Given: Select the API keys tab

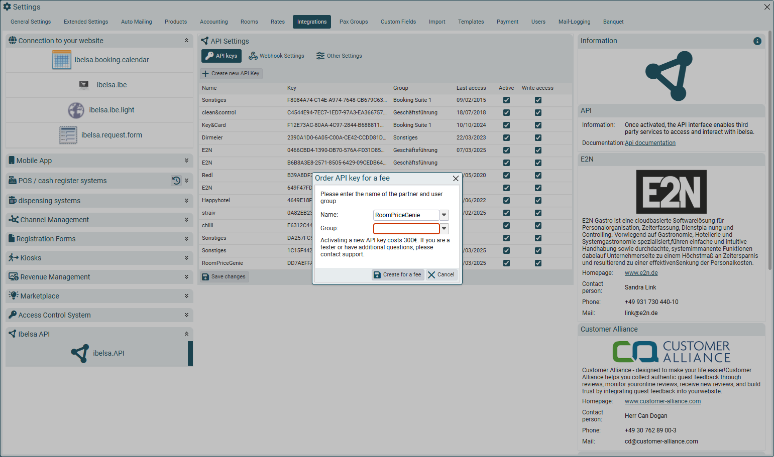Looking at the screenshot, I should [222, 56].
